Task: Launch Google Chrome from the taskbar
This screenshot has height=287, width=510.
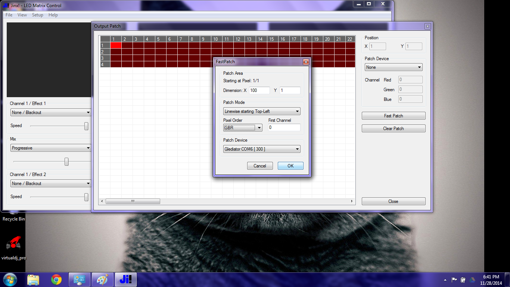Action: pyautogui.click(x=56, y=280)
